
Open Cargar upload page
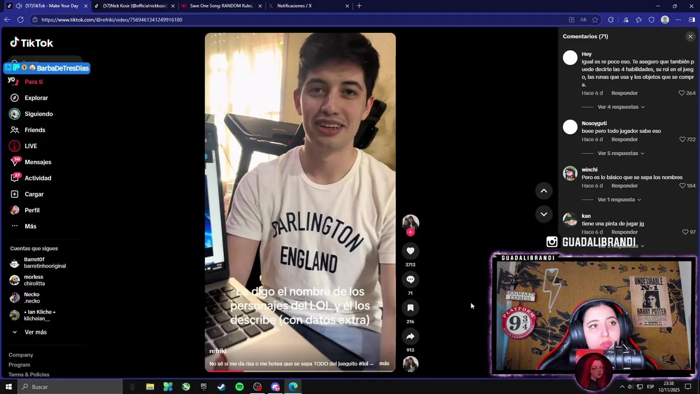34,194
